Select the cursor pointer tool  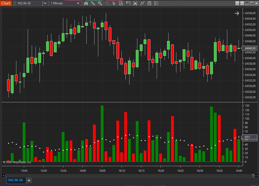tap(114, 3)
